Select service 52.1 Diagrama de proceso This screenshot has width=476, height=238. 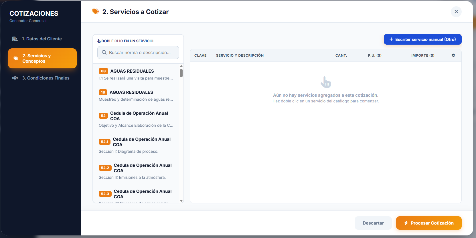tap(136, 145)
